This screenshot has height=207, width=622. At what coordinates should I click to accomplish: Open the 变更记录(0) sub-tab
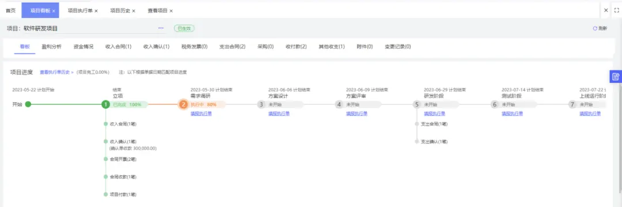click(x=397, y=47)
